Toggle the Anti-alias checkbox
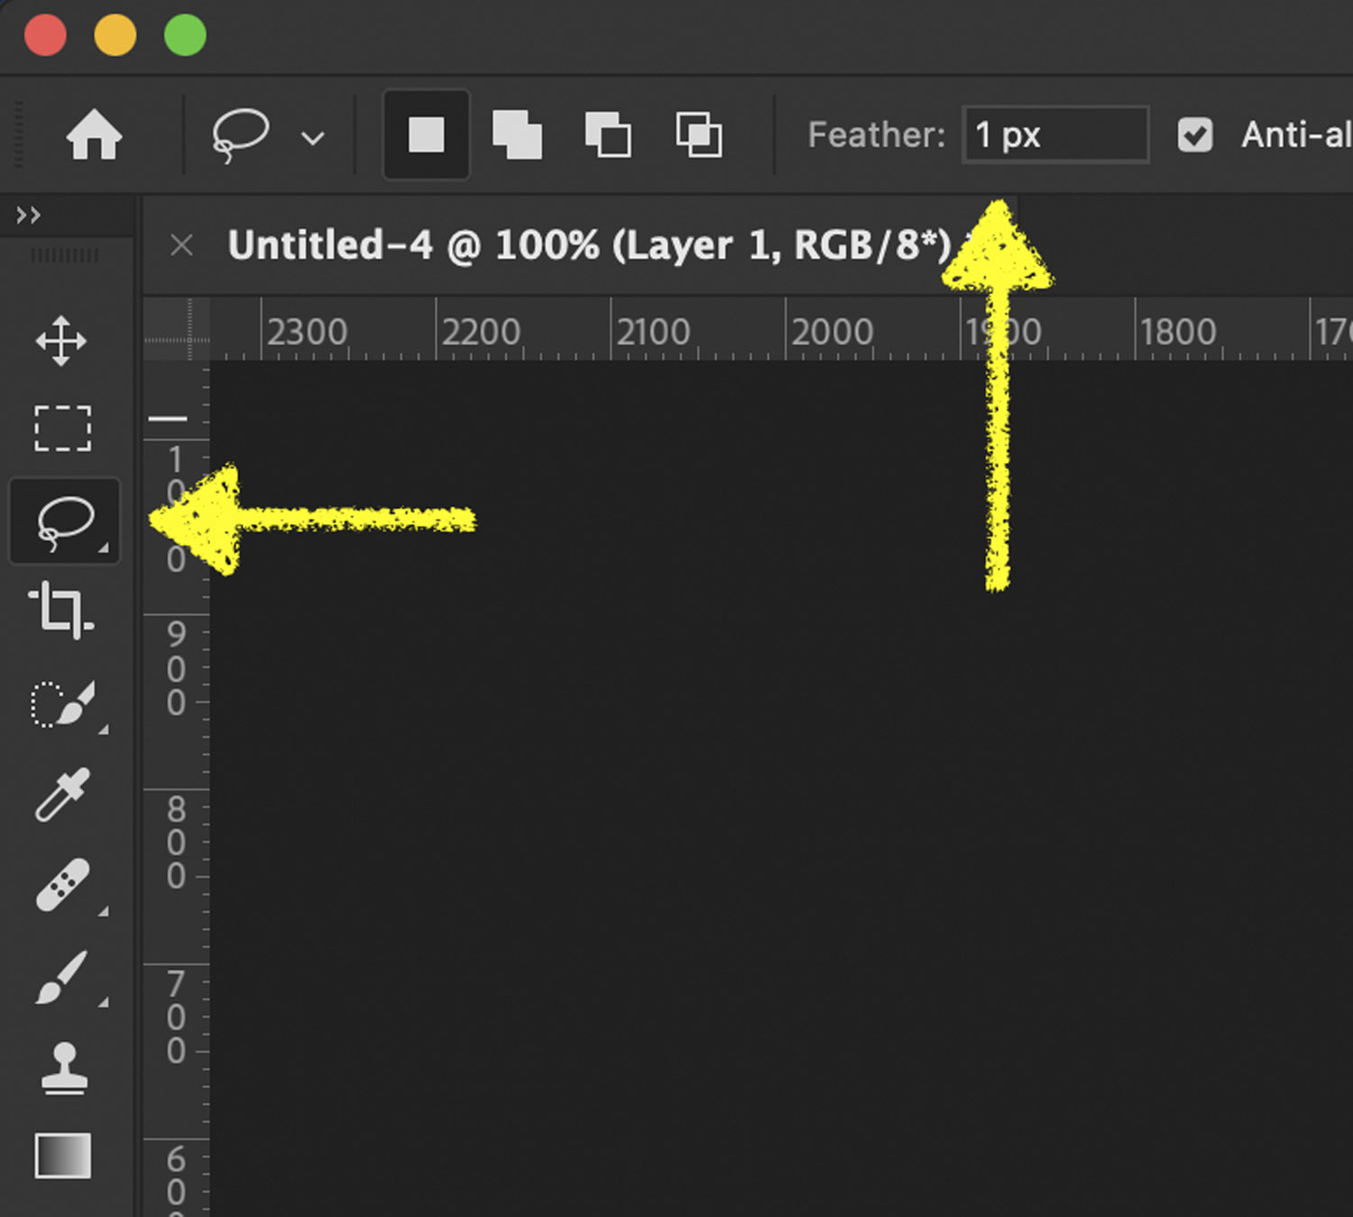This screenshot has height=1217, width=1353. coord(1195,135)
